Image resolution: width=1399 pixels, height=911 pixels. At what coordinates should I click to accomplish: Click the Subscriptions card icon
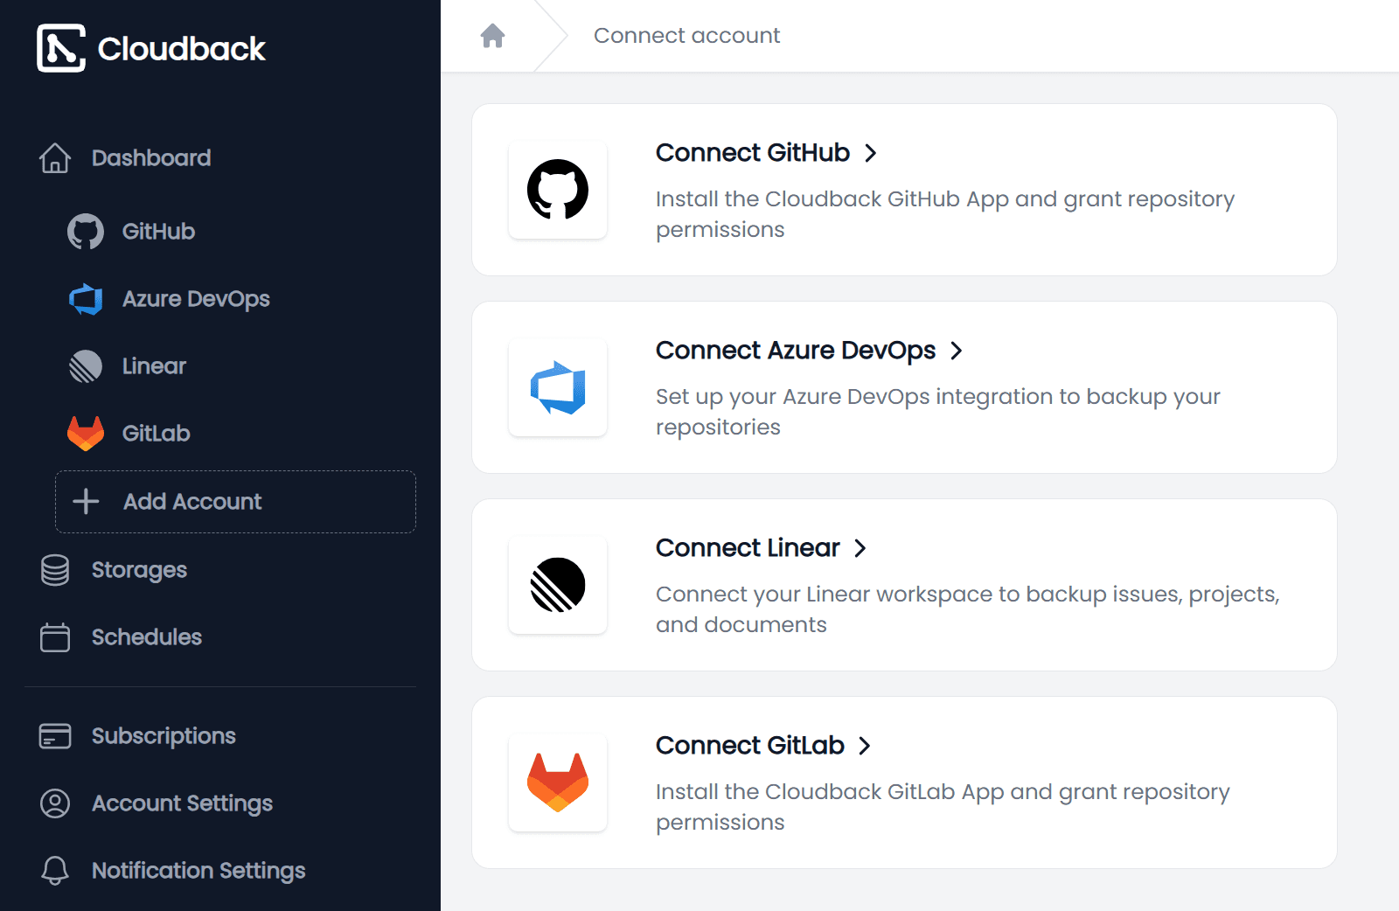point(55,736)
